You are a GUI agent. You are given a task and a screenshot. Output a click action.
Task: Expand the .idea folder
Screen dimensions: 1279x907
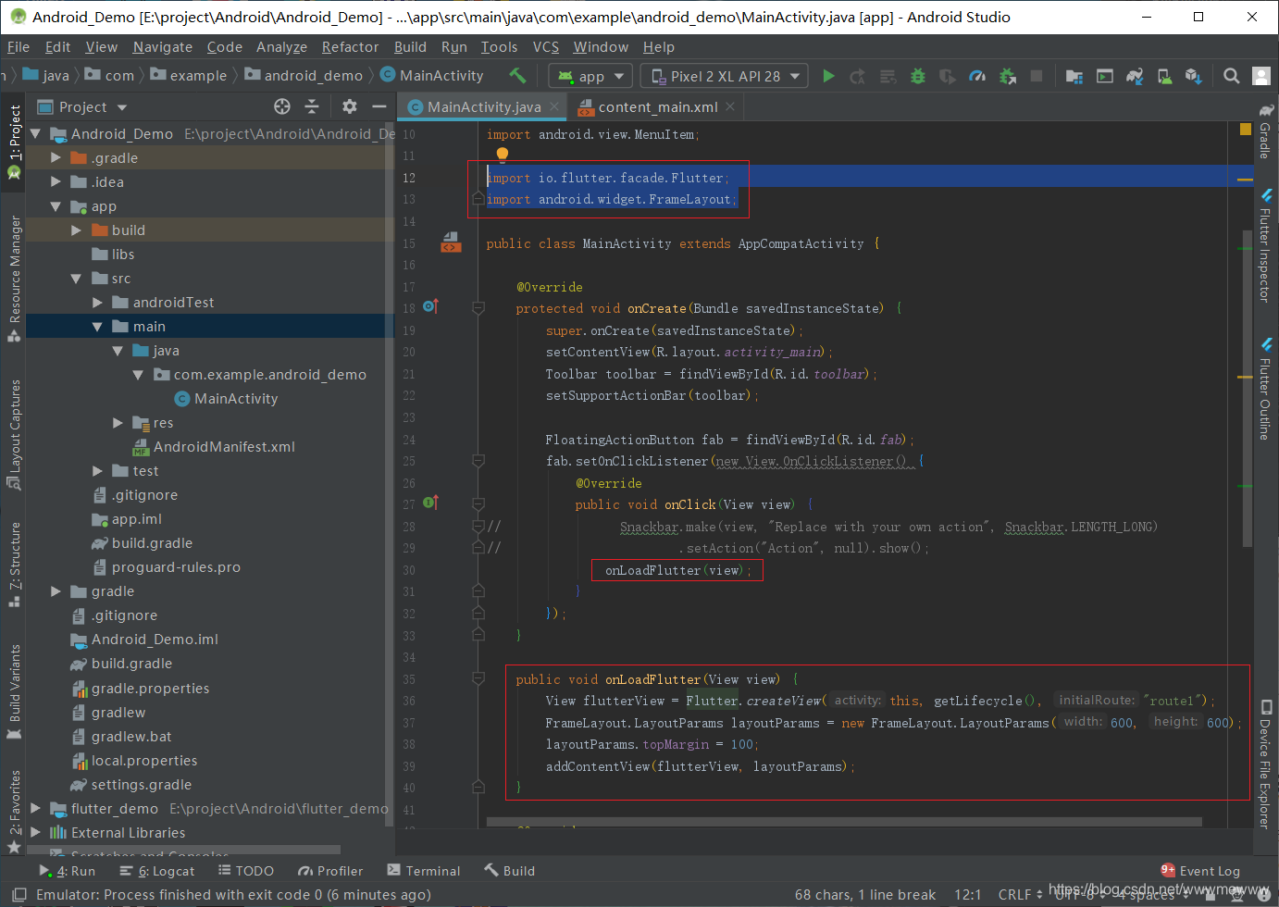click(x=56, y=181)
